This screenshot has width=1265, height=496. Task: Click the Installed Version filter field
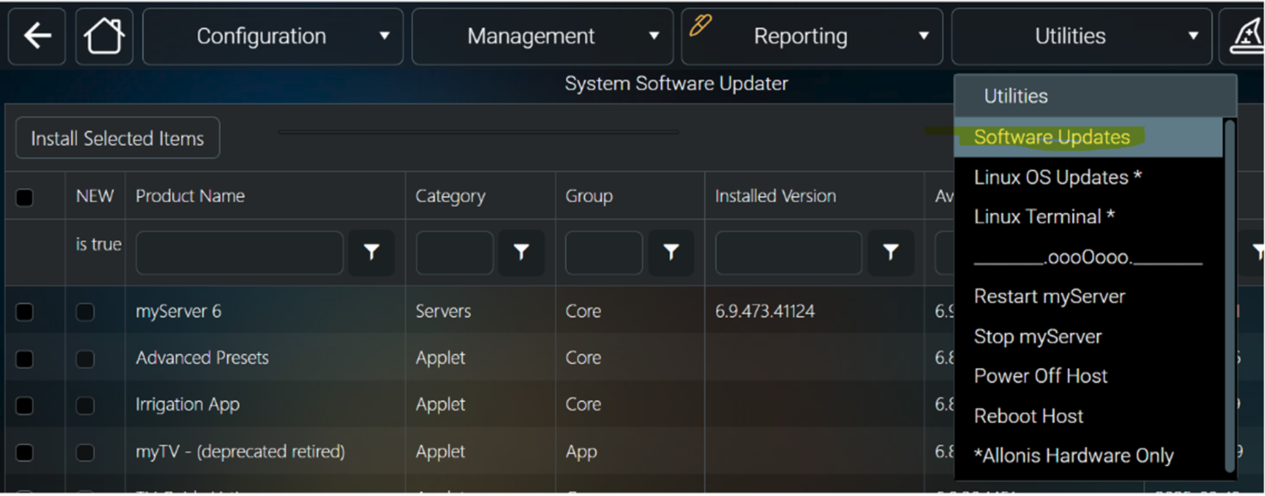coord(789,252)
